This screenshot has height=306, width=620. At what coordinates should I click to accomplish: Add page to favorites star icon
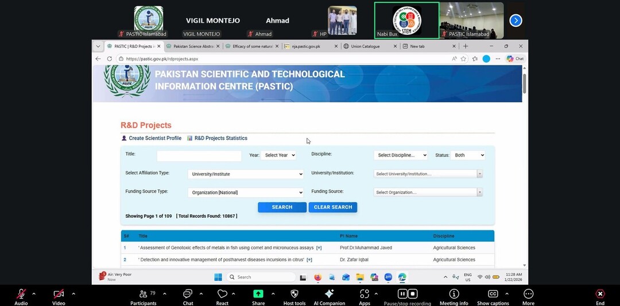point(463,59)
